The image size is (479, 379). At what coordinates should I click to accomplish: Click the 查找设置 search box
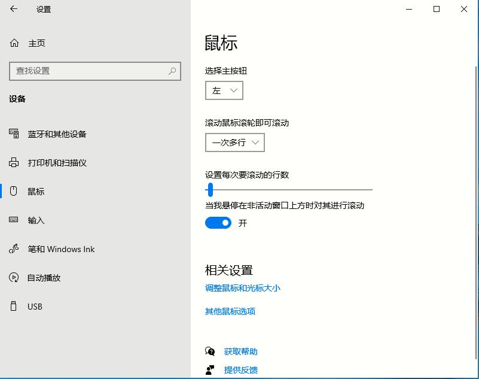(x=95, y=71)
